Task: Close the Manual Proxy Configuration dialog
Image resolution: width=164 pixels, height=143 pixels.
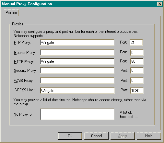Action: coord(160,4)
